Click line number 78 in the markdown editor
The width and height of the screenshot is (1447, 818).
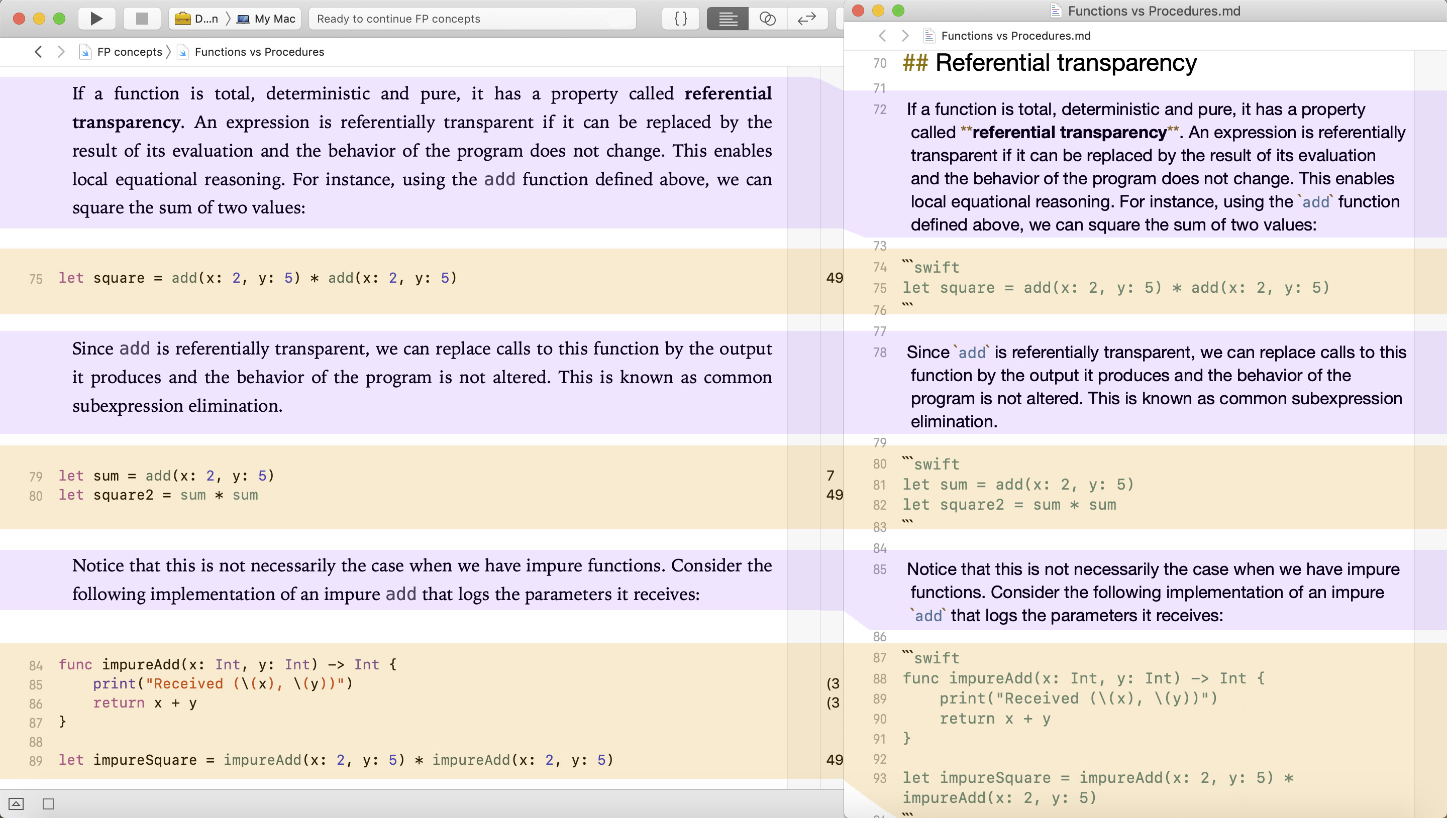879,353
